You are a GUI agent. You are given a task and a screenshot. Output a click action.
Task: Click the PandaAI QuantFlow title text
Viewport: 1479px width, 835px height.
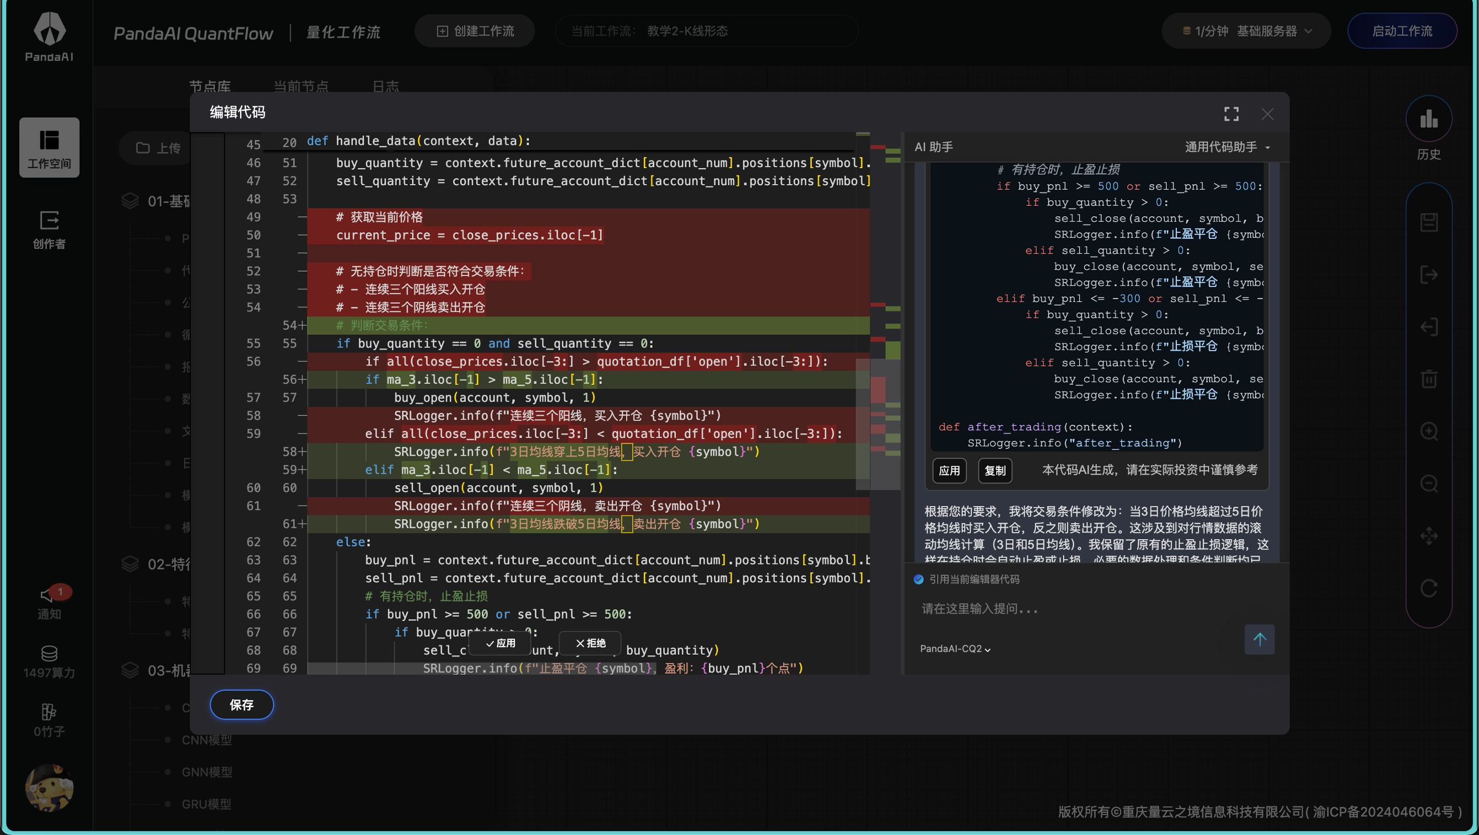193,33
